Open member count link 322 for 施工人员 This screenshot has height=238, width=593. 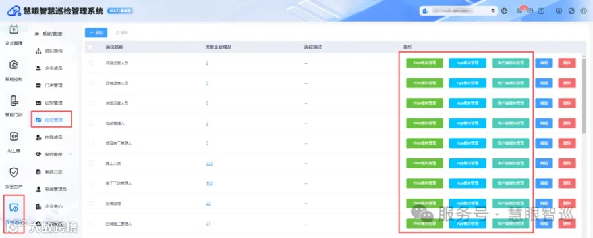coord(209,163)
